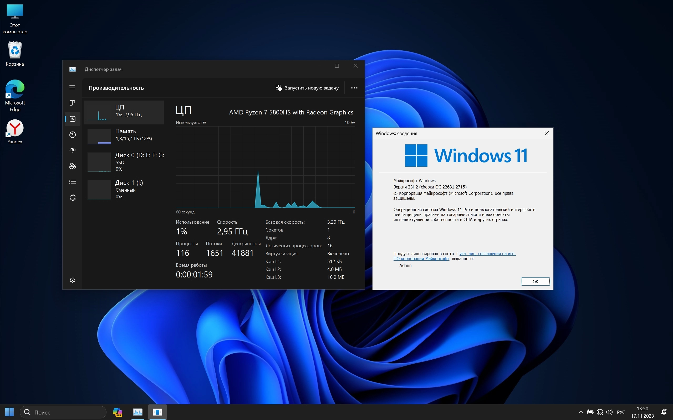Open the license agreement link
The height and width of the screenshot is (420, 673).
[x=487, y=254]
